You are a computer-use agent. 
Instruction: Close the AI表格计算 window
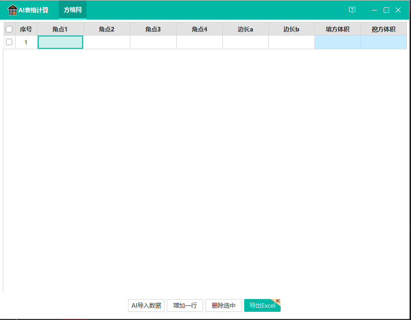398,10
